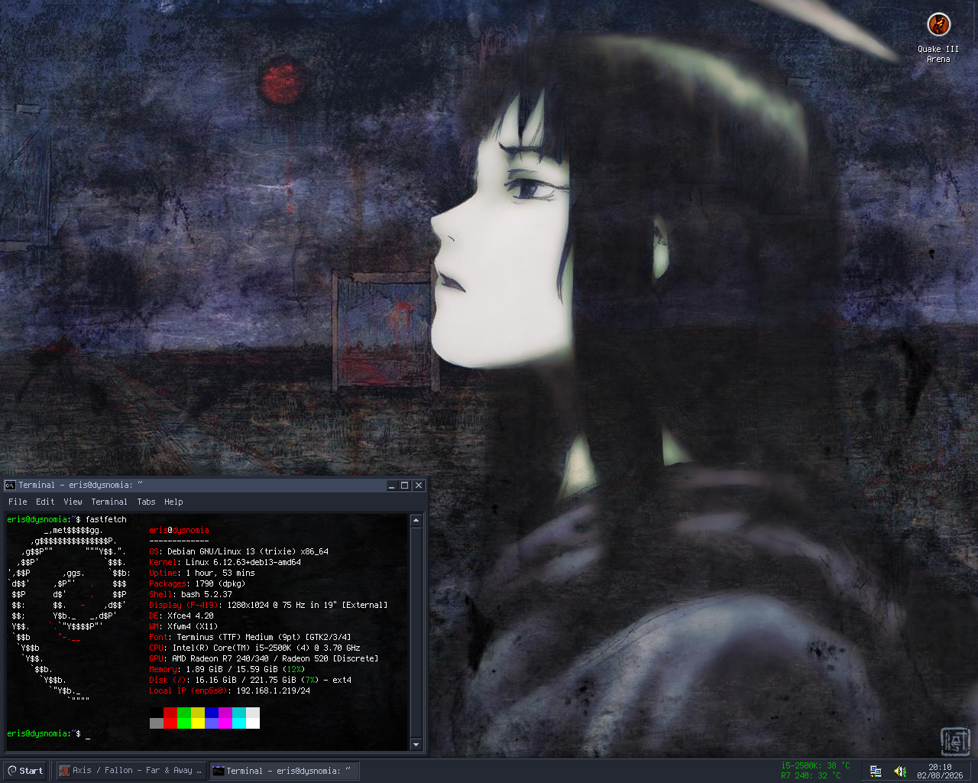
Task: Click the Packages line 1790 (dpkg)
Action: point(197,584)
